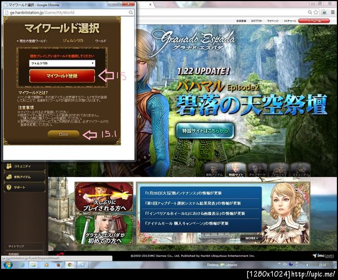338x280 pixels.
Task: Click the 会員登録 link in top navigation
Action: coord(241,21)
